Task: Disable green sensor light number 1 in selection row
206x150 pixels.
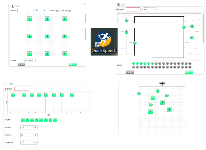Action: pos(133,63)
